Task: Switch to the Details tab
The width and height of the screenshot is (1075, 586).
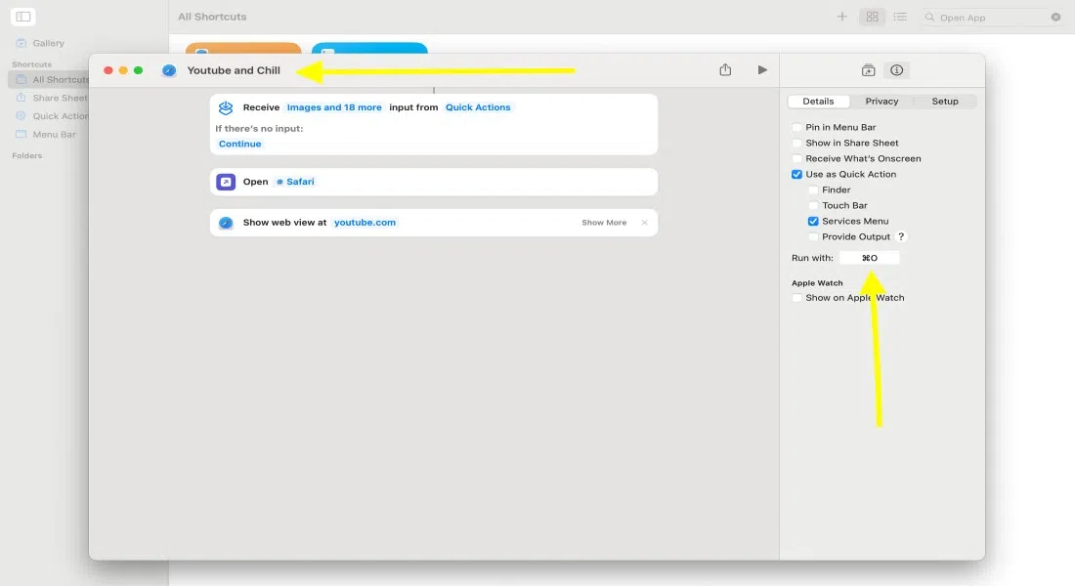Action: tap(819, 102)
